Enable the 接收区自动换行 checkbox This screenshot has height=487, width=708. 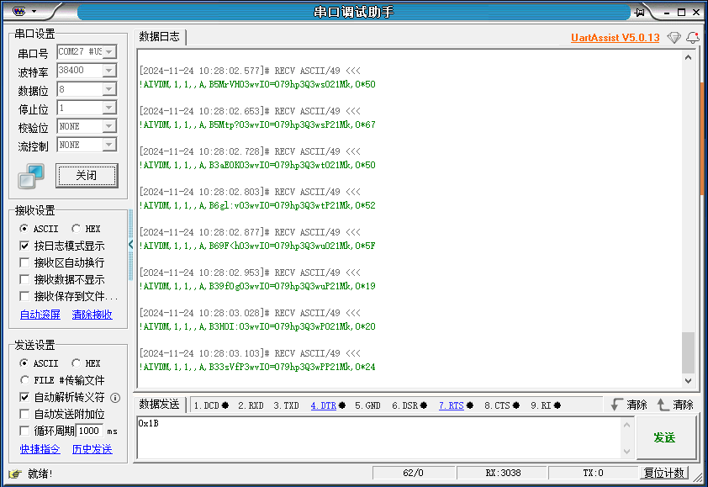click(x=25, y=262)
